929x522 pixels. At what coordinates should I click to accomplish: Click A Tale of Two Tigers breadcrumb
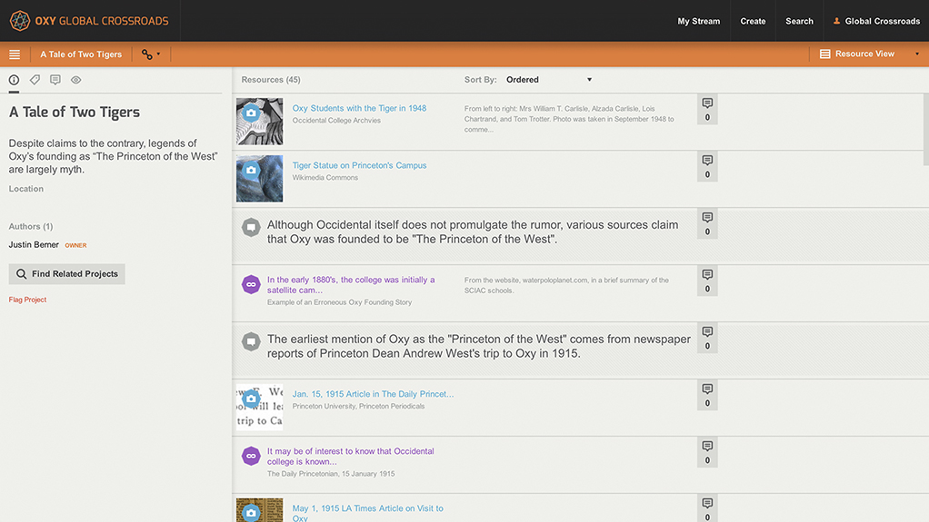[x=81, y=54]
